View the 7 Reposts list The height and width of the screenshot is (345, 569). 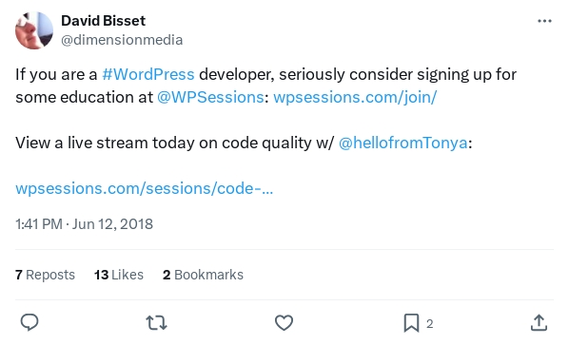coord(45,275)
